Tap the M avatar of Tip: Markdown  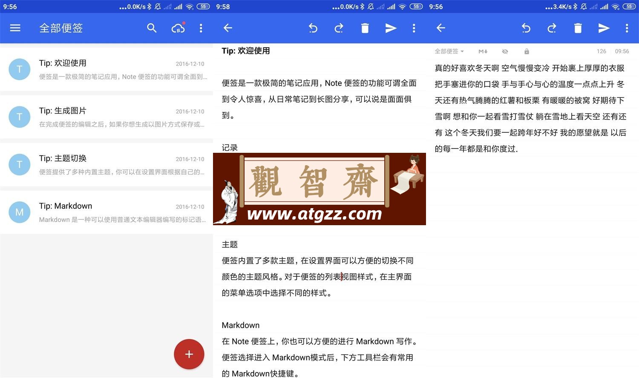20,212
